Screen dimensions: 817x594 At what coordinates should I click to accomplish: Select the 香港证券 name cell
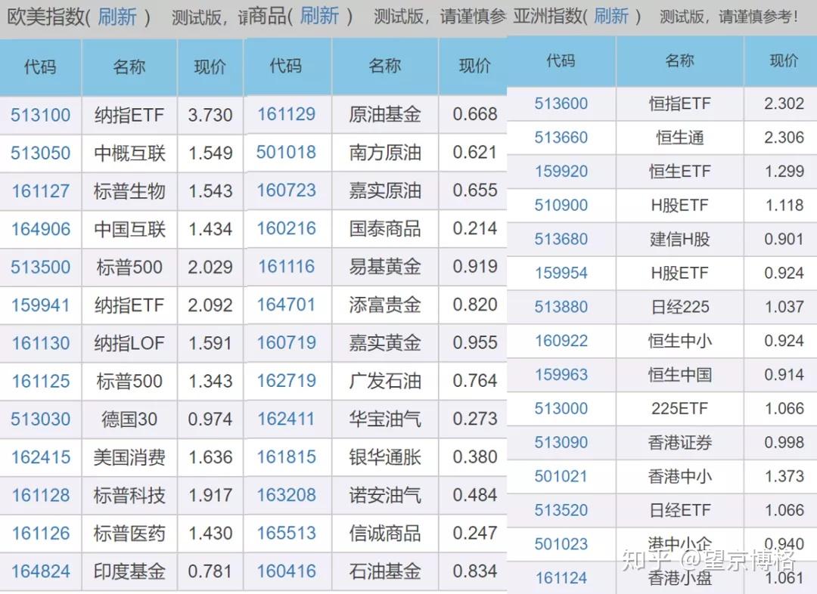coord(680,443)
